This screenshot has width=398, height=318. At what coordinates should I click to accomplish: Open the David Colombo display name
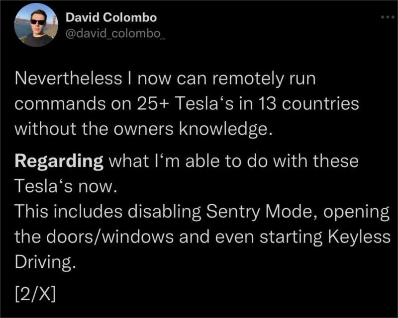pos(111,17)
